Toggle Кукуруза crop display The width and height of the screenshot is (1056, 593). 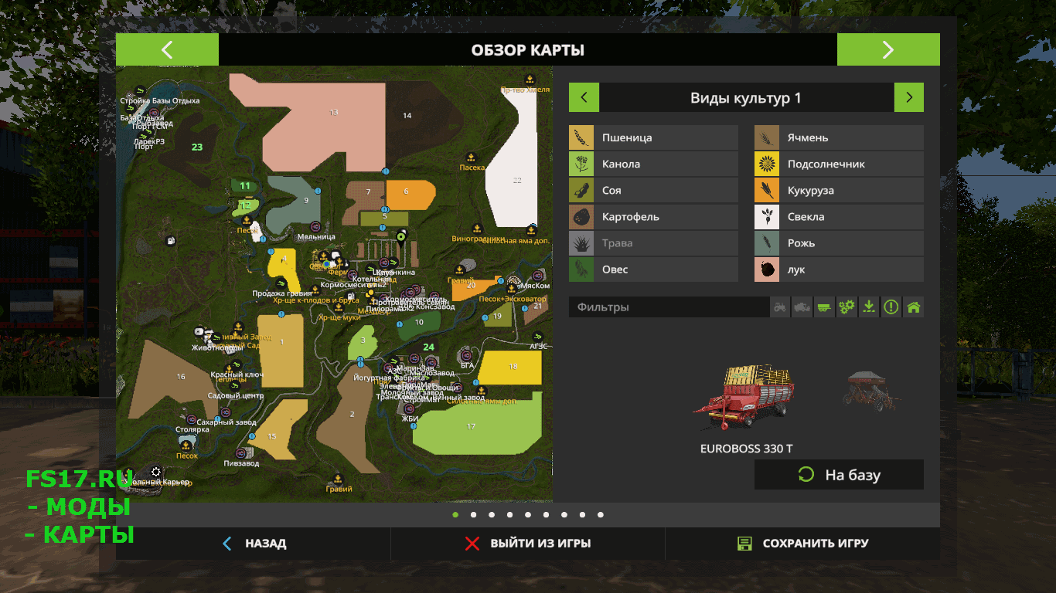pos(839,190)
